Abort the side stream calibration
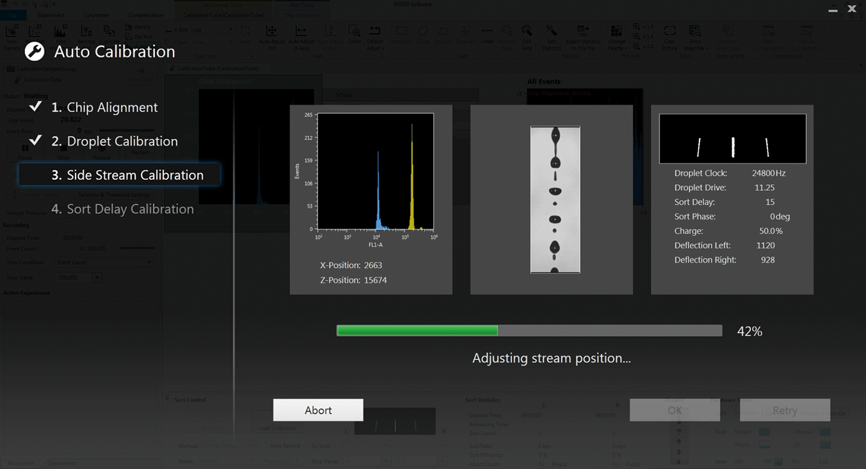The image size is (866, 469). 318,410
